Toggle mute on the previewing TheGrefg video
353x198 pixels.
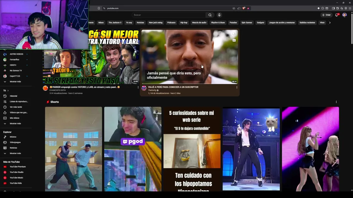(234, 34)
